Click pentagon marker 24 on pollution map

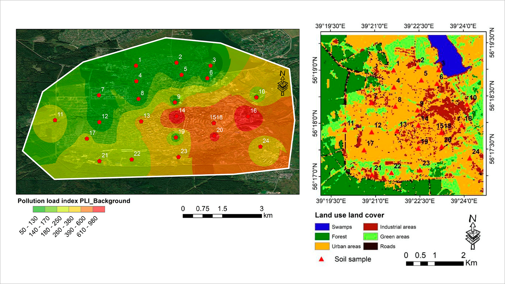point(260,147)
